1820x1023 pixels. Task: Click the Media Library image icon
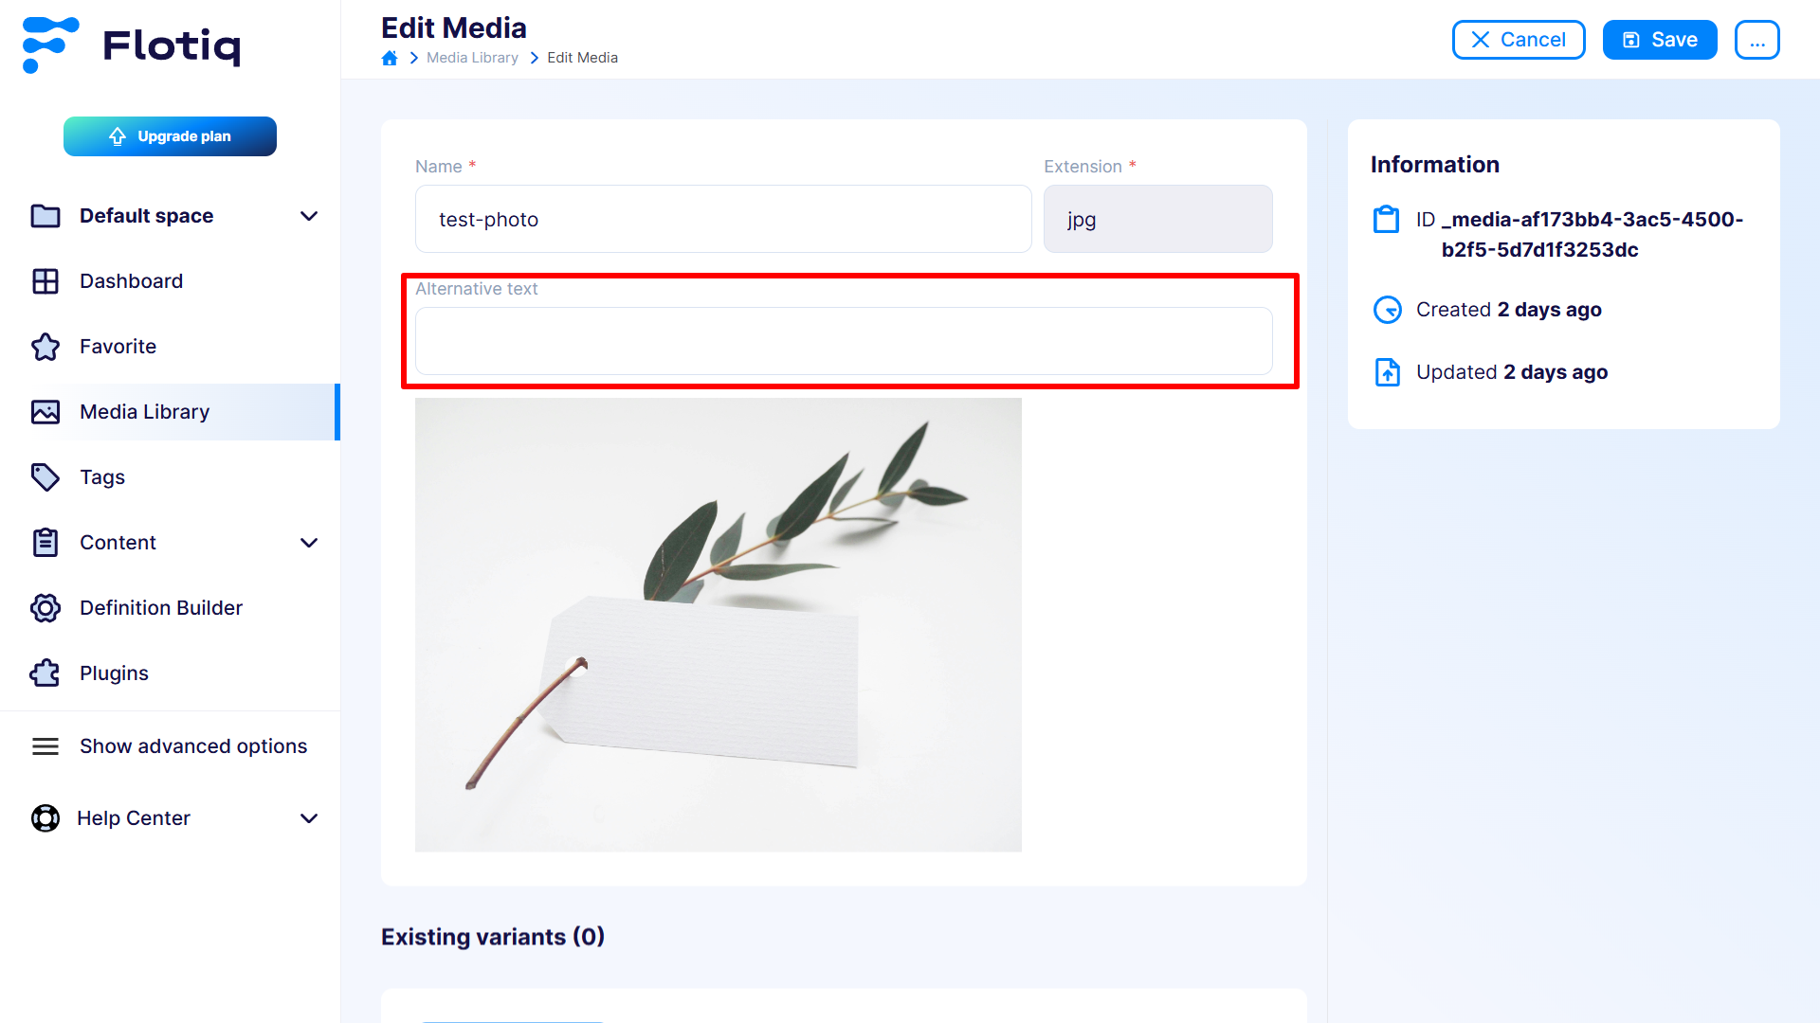click(44, 411)
